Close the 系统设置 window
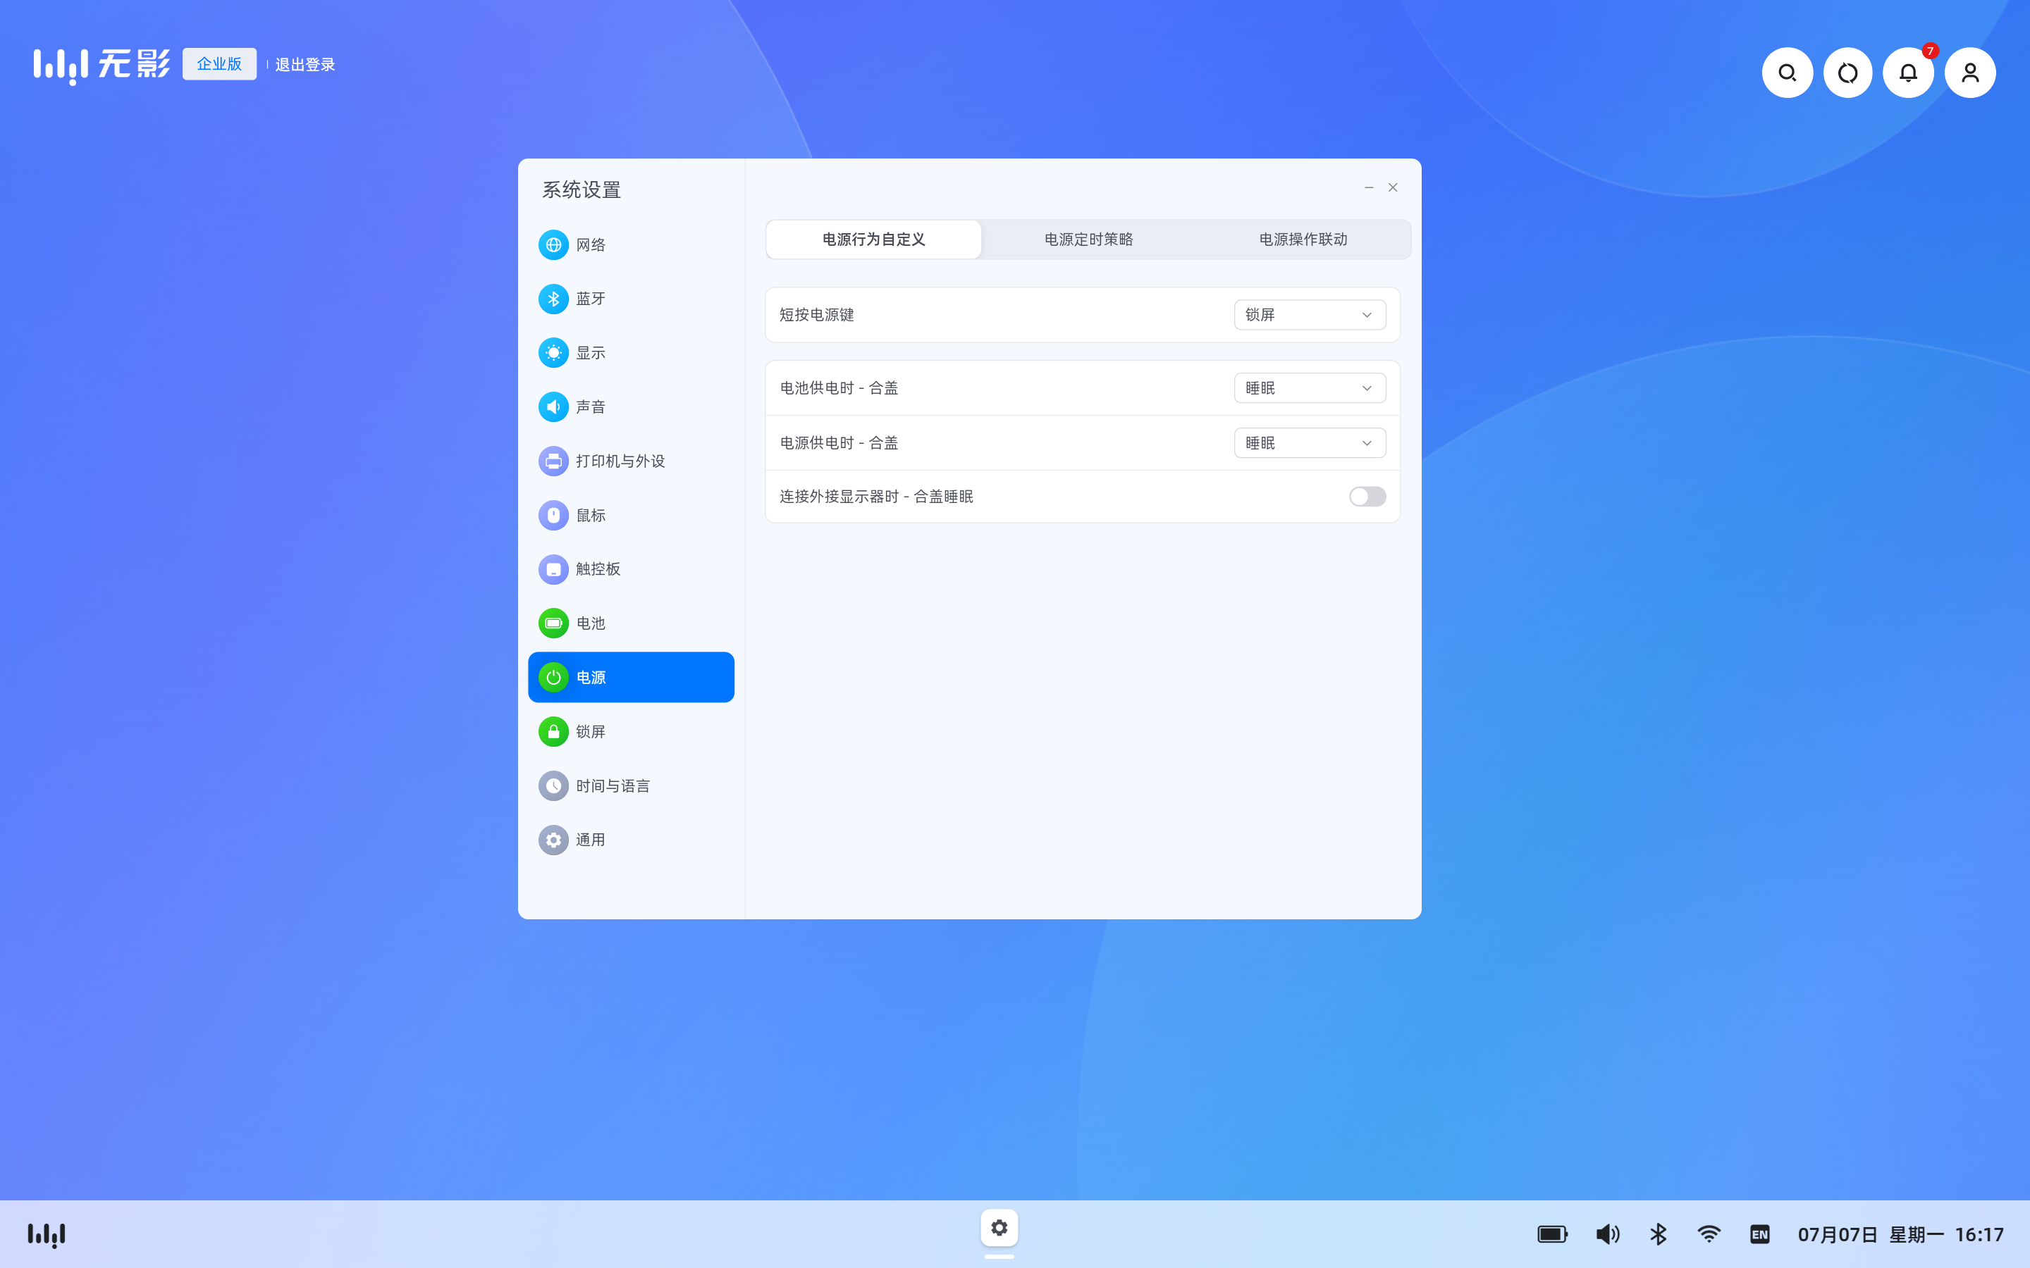 coord(1393,188)
